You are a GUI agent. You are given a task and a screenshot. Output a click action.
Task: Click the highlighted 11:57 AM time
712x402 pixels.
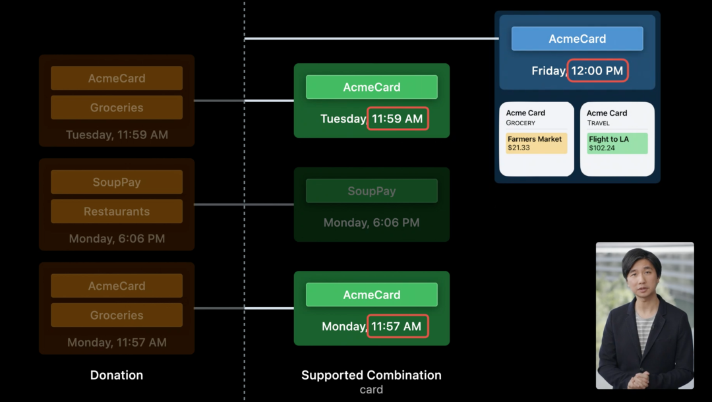point(396,326)
